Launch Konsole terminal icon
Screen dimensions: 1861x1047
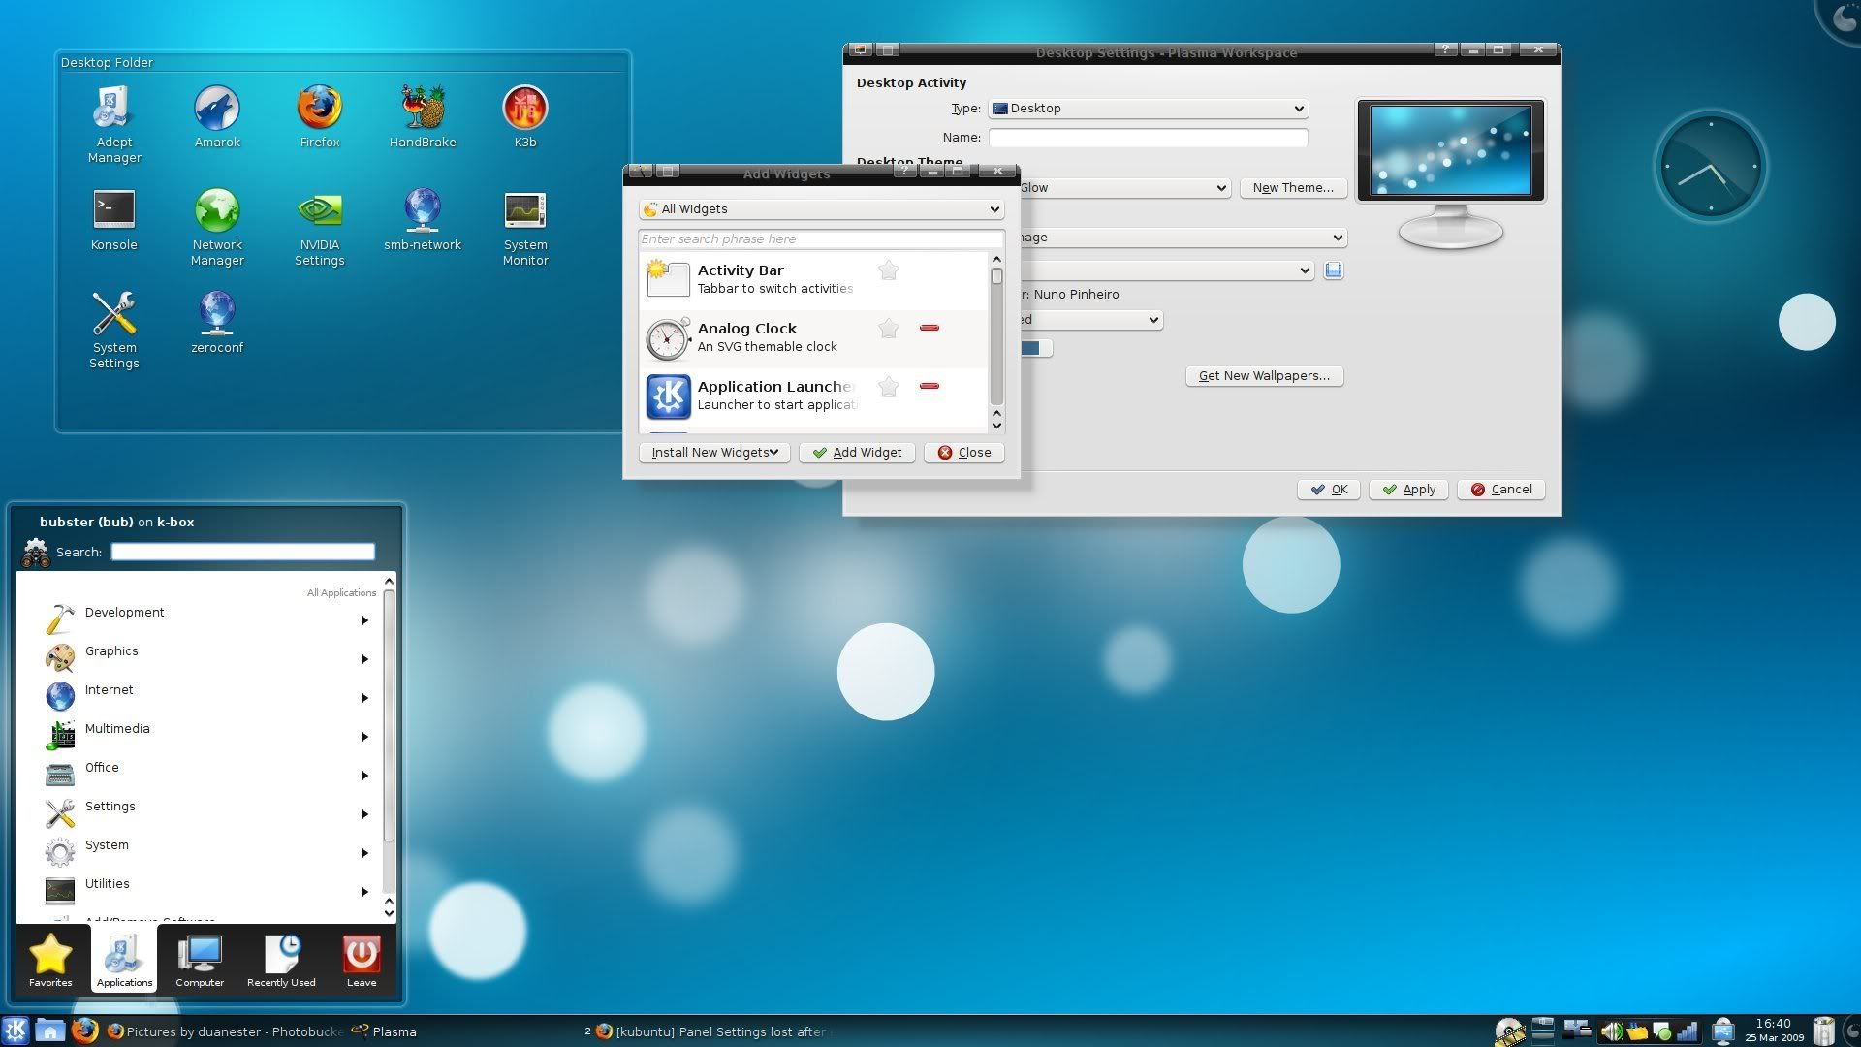114,220
